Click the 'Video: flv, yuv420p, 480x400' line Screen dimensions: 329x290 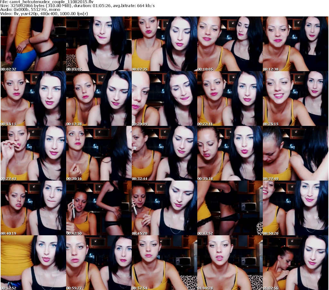click(x=44, y=14)
